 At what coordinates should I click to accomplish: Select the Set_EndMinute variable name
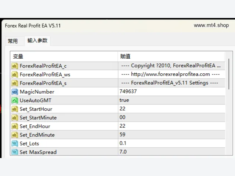pyautogui.click(x=37, y=135)
